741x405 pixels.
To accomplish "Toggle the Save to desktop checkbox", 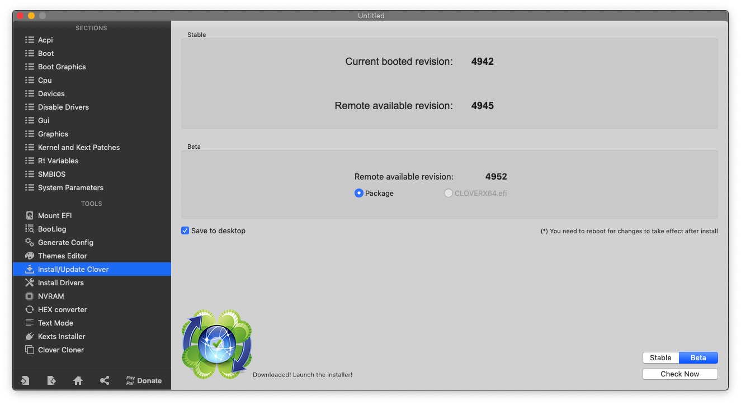I will (x=185, y=230).
